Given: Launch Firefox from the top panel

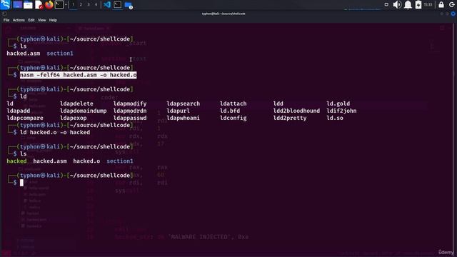Looking at the screenshot, I should click(x=49, y=5).
